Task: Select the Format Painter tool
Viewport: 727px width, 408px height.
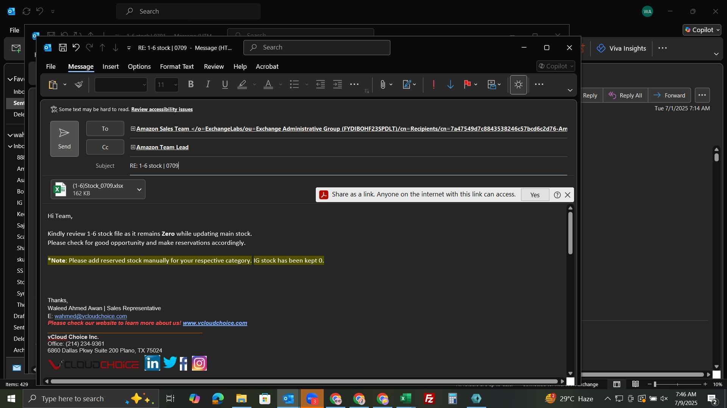Action: coord(79,85)
